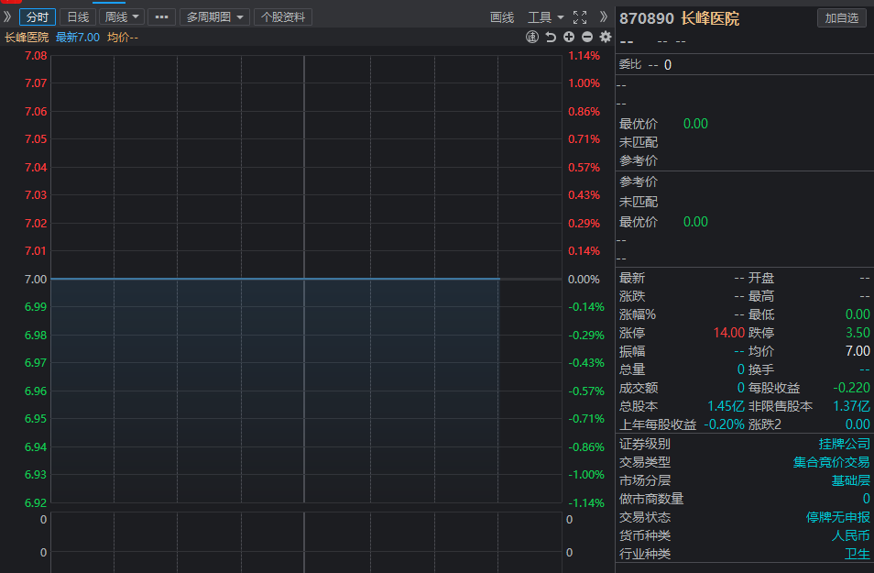Click the fullscreen expand icon in the toolbar
Viewport: 874px width, 573px height.
(579, 17)
